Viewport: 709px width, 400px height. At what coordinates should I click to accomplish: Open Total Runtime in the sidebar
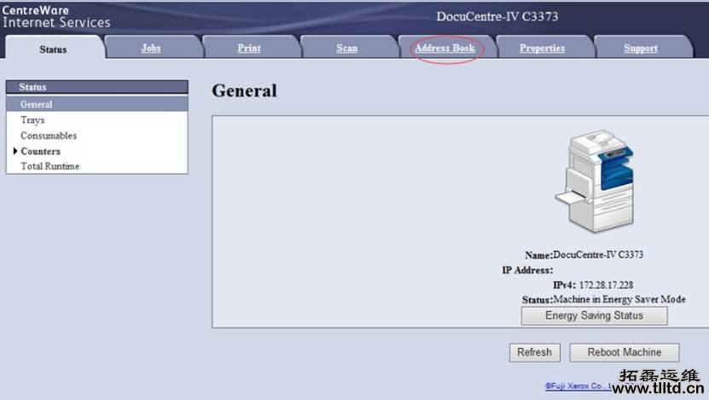tap(50, 166)
